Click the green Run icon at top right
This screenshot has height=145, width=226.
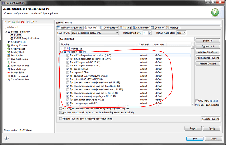[x=215, y=12]
